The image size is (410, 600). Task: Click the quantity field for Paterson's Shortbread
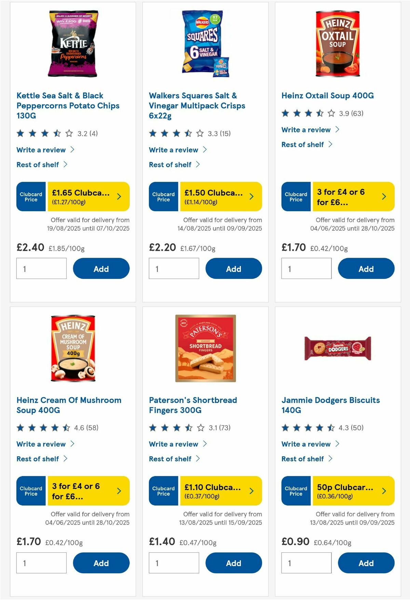click(x=174, y=563)
